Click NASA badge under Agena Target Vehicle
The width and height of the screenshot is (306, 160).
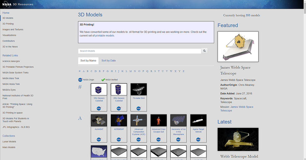pos(199,139)
